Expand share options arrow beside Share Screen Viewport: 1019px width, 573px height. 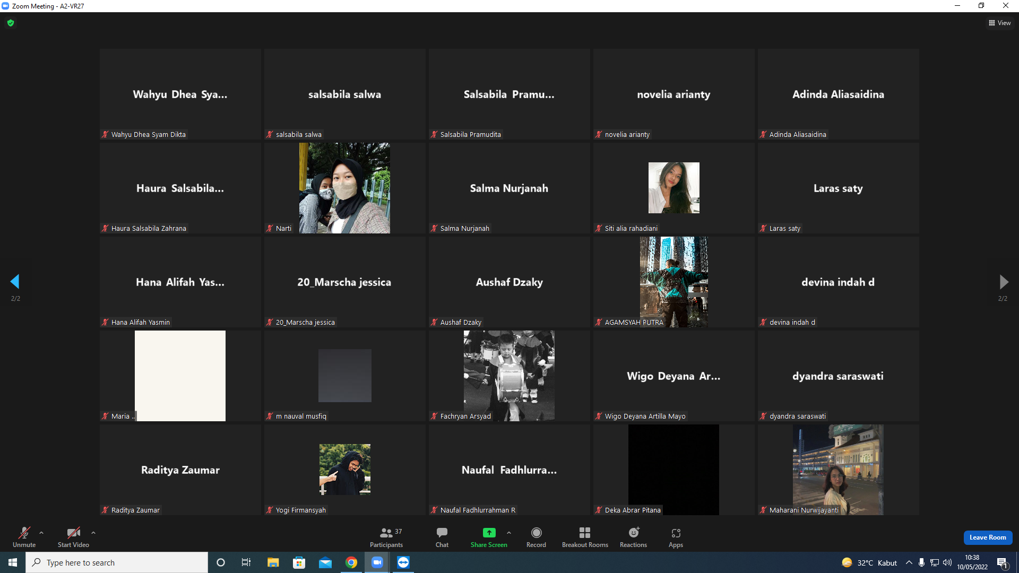tap(509, 533)
